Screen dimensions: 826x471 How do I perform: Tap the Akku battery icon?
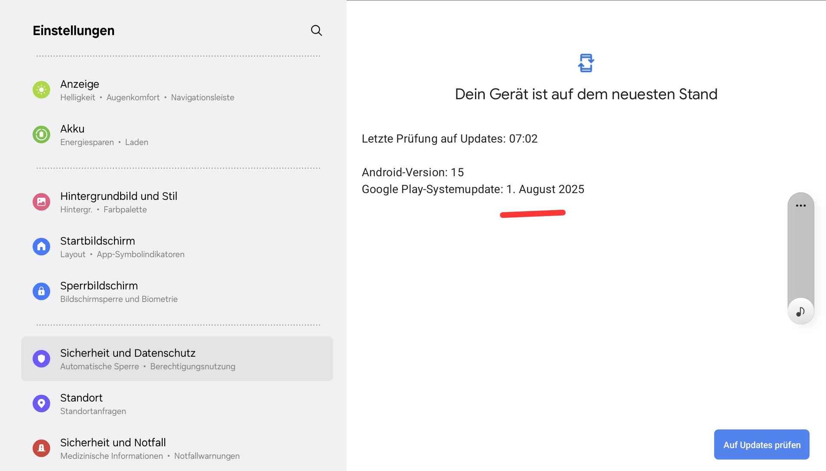click(41, 135)
